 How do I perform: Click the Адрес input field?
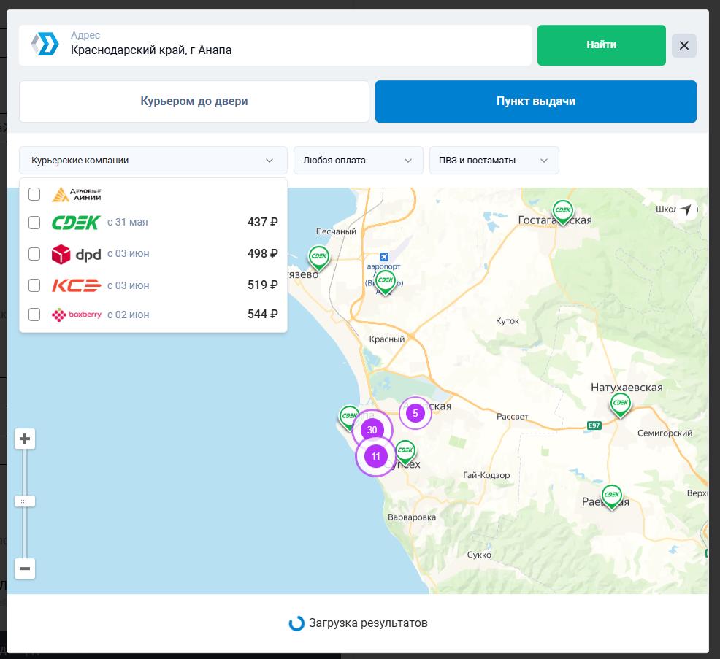(x=292, y=50)
